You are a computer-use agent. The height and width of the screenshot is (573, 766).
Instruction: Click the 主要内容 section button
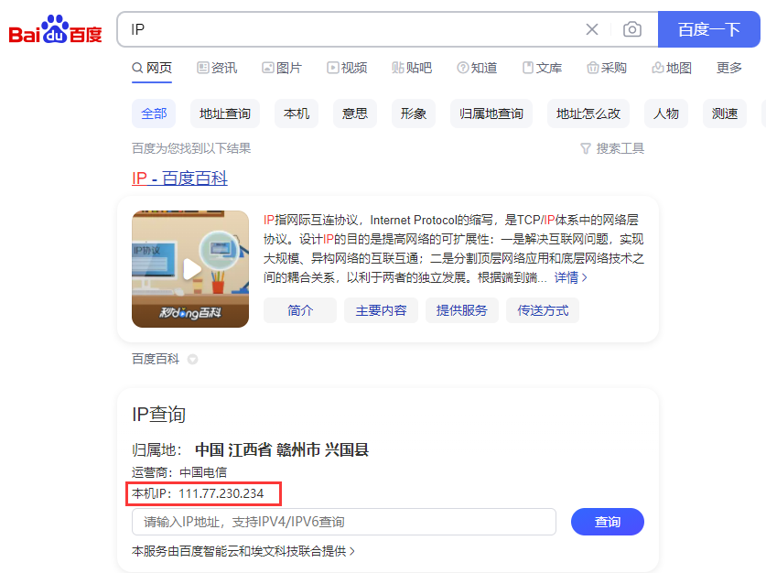381,310
